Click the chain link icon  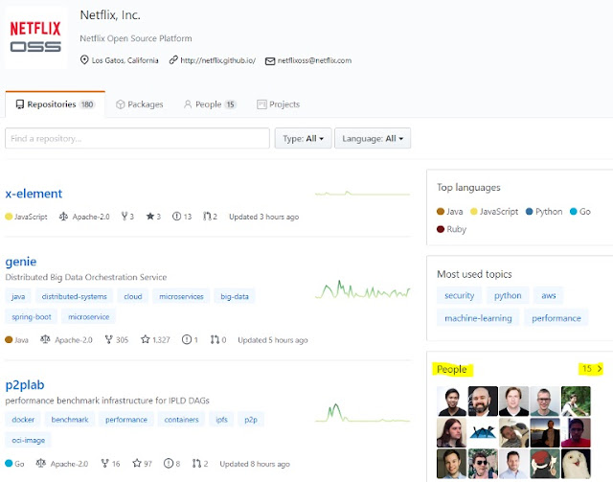pyautogui.click(x=173, y=59)
